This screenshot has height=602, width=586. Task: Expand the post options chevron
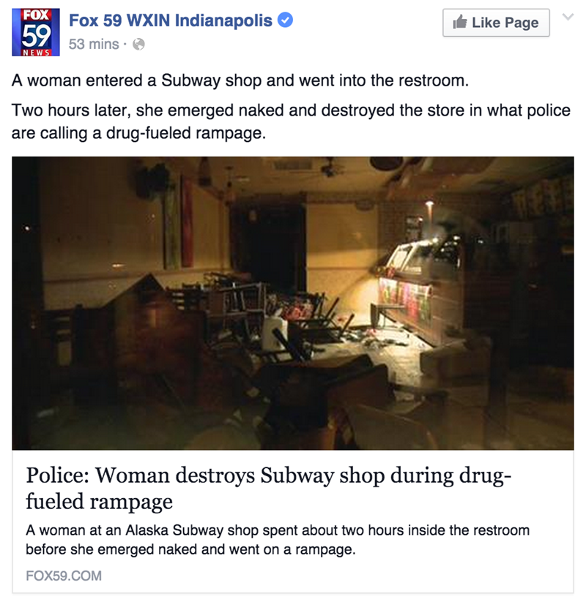(x=568, y=17)
